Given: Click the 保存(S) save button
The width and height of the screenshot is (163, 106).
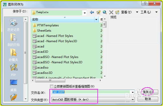Looking at the screenshot, I should coord(148,92).
